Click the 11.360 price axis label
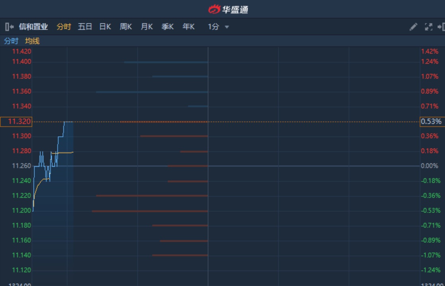This screenshot has height=286, width=445. [x=21, y=91]
